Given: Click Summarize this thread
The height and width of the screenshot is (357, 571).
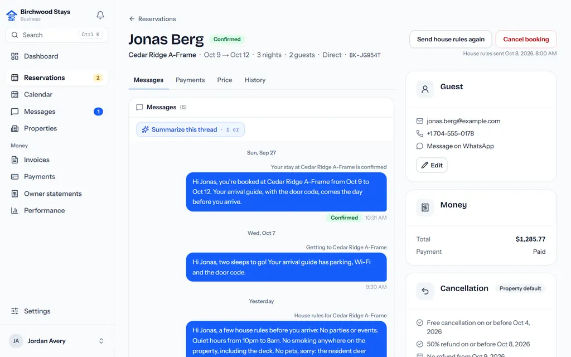Looking at the screenshot, I should coord(191,129).
